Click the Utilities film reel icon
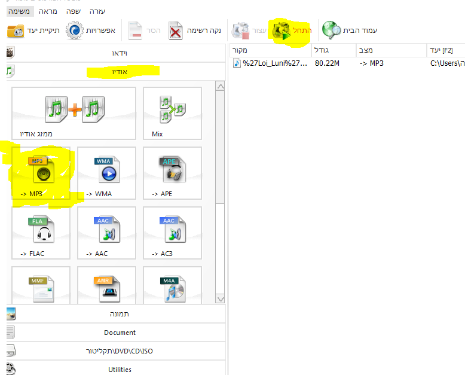 point(11,369)
